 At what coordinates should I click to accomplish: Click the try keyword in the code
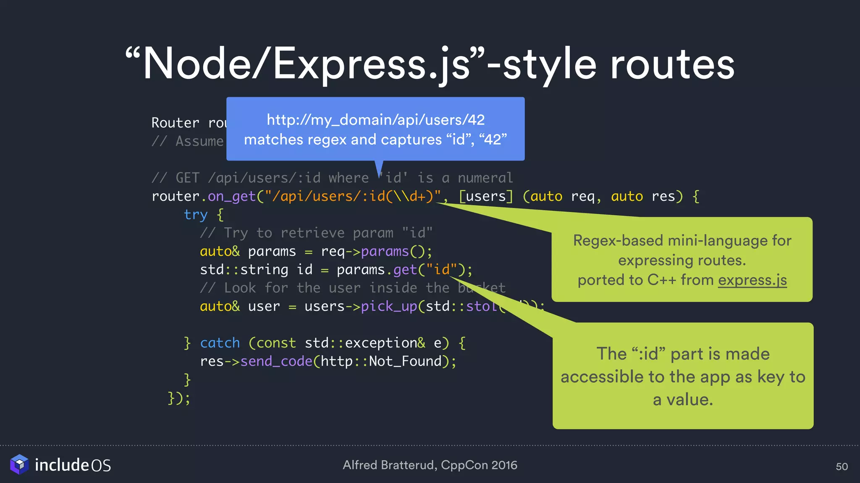tap(196, 215)
